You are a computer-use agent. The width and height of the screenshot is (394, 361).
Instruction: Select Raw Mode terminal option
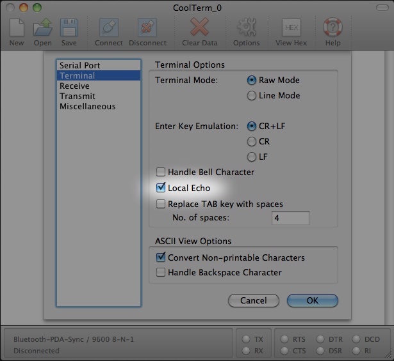tap(252, 80)
